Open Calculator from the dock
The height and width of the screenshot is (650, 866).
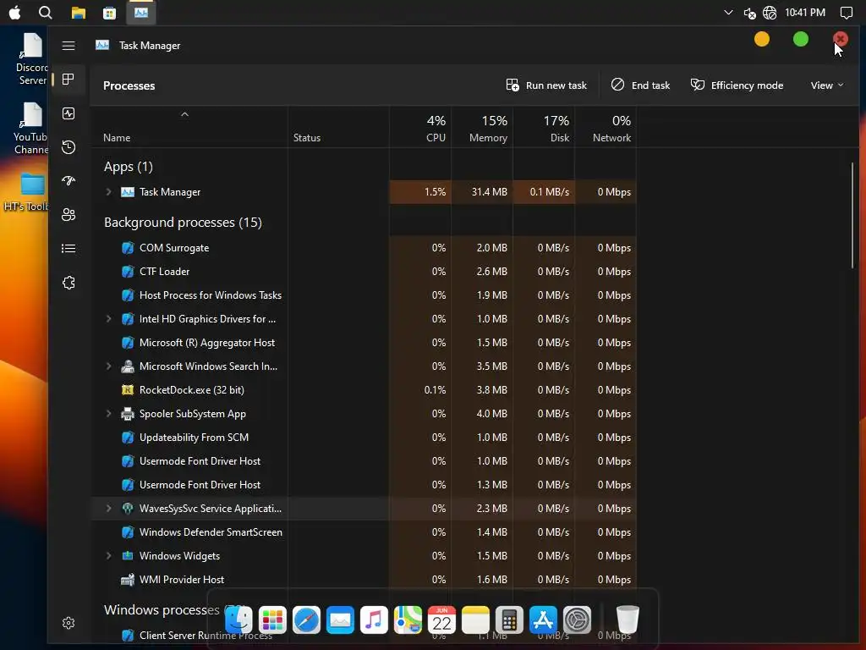click(509, 620)
